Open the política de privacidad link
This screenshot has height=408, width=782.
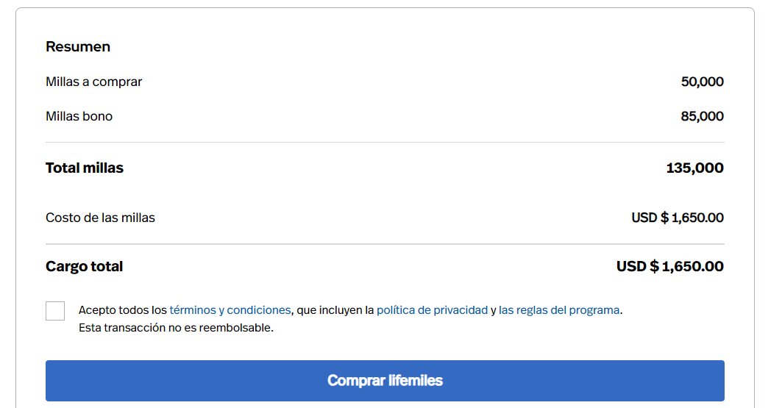[x=432, y=310]
